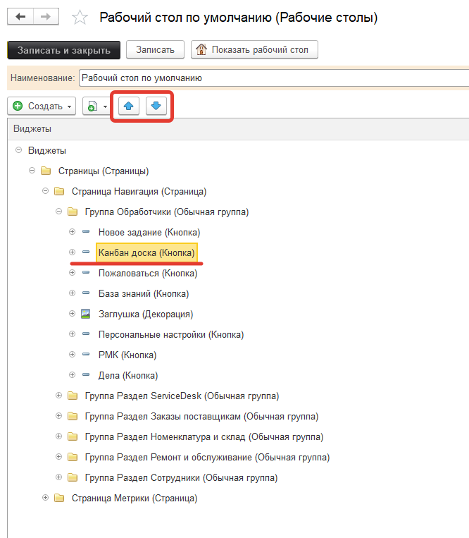The width and height of the screenshot is (469, 538).
Task: Click the copy widget document icon
Action: pyautogui.click(x=92, y=106)
